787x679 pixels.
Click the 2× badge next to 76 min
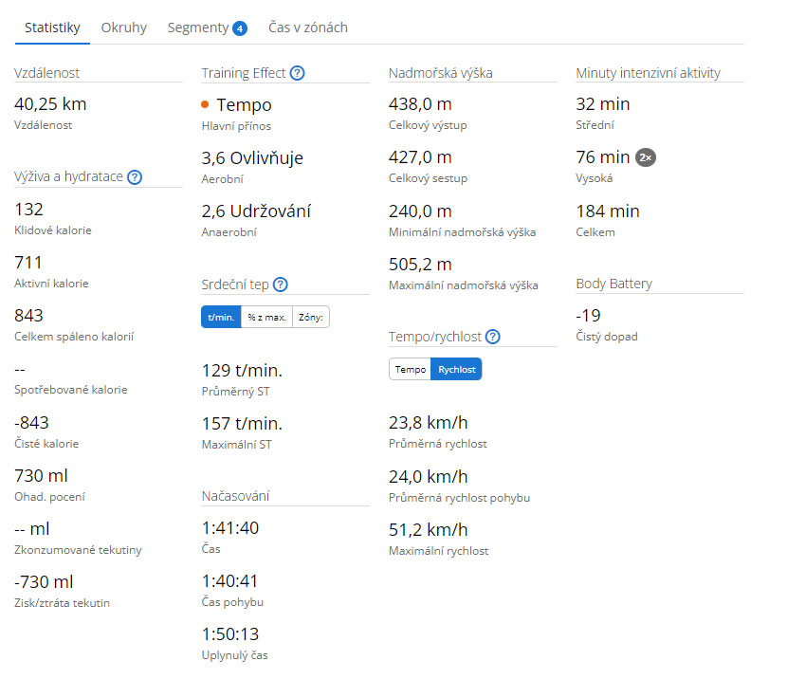click(x=646, y=157)
